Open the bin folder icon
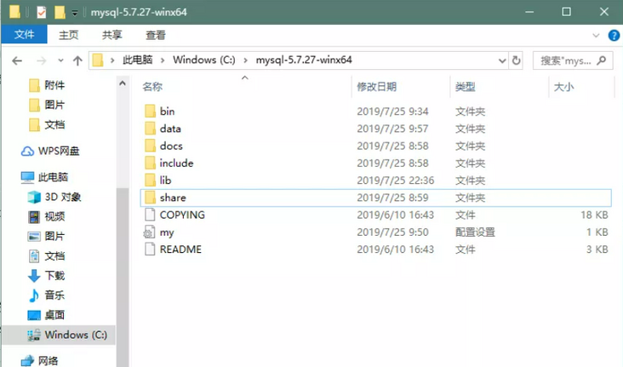623x367 pixels. click(150, 112)
